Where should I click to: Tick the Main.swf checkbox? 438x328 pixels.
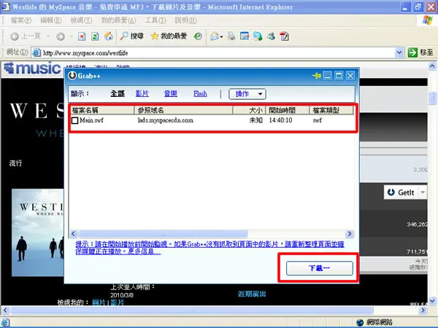point(75,120)
